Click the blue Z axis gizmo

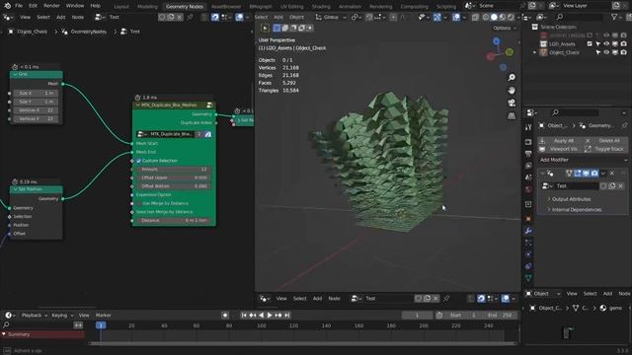(496, 41)
